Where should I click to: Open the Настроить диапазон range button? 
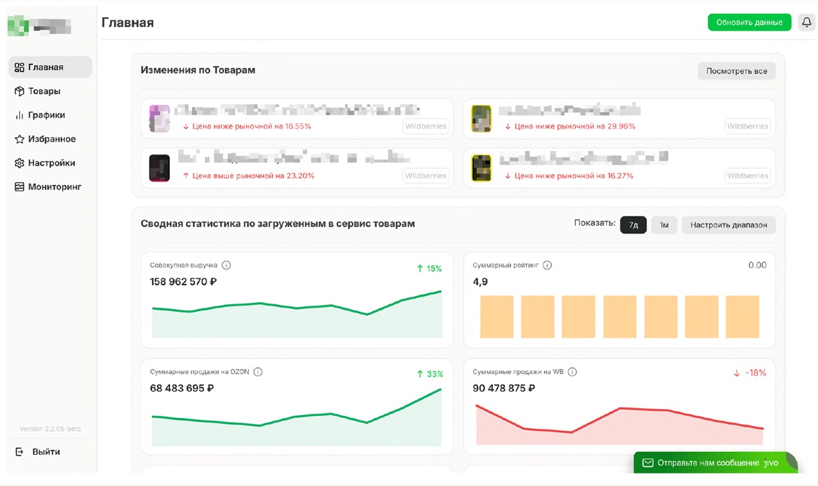[x=729, y=225]
